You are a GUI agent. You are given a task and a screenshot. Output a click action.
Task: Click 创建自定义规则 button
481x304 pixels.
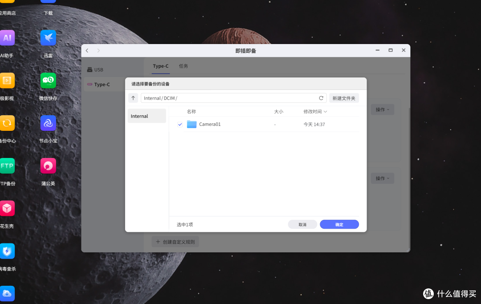click(x=175, y=242)
